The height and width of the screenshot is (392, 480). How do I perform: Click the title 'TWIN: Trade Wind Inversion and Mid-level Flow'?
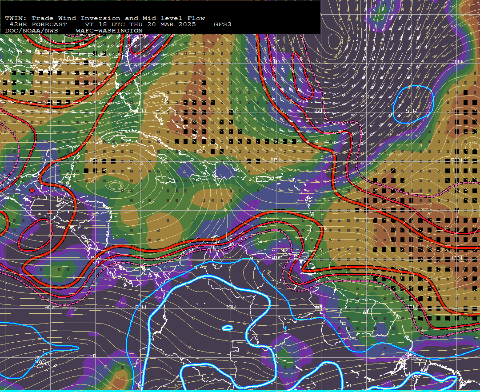click(105, 18)
